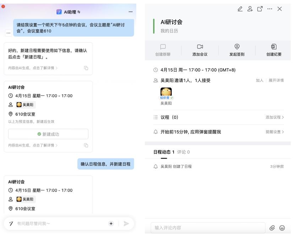Click the 4月15日 周一 17:00 time text in panel
Viewport: 295px width, 236px height.
198,70
